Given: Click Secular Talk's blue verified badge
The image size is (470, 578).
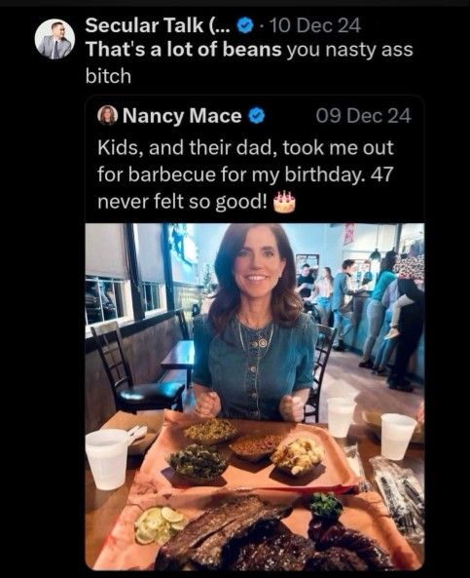Looking at the screenshot, I should point(245,25).
